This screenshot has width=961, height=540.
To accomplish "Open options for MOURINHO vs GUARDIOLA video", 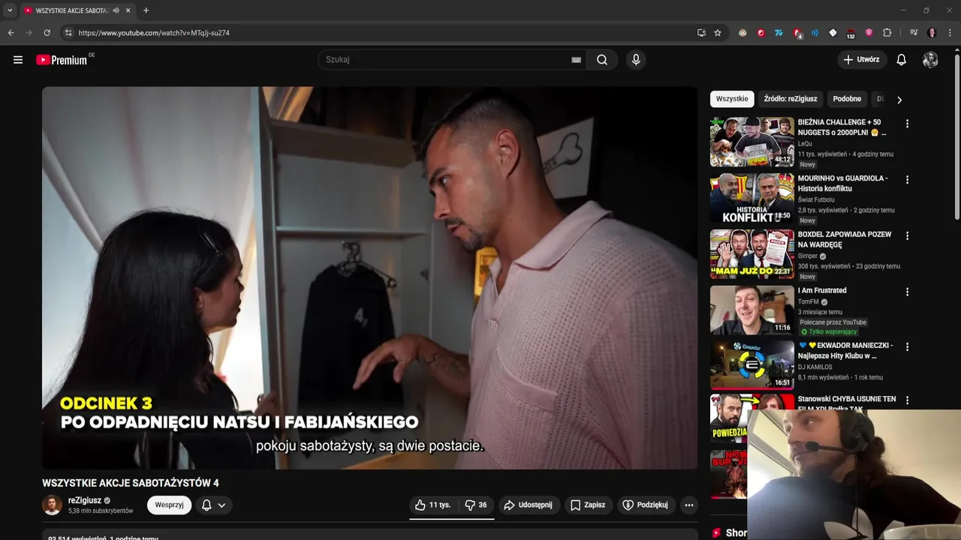I will [x=907, y=180].
